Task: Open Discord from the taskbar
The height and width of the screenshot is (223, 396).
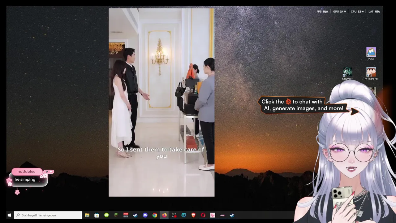Action: (145, 215)
